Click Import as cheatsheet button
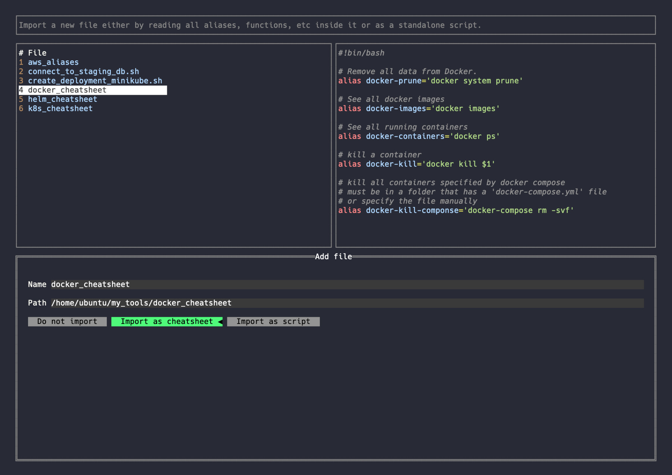672x475 pixels. tap(167, 322)
